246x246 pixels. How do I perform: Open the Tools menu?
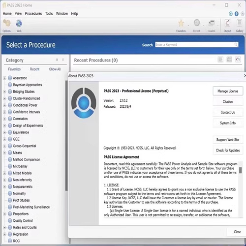point(49,14)
